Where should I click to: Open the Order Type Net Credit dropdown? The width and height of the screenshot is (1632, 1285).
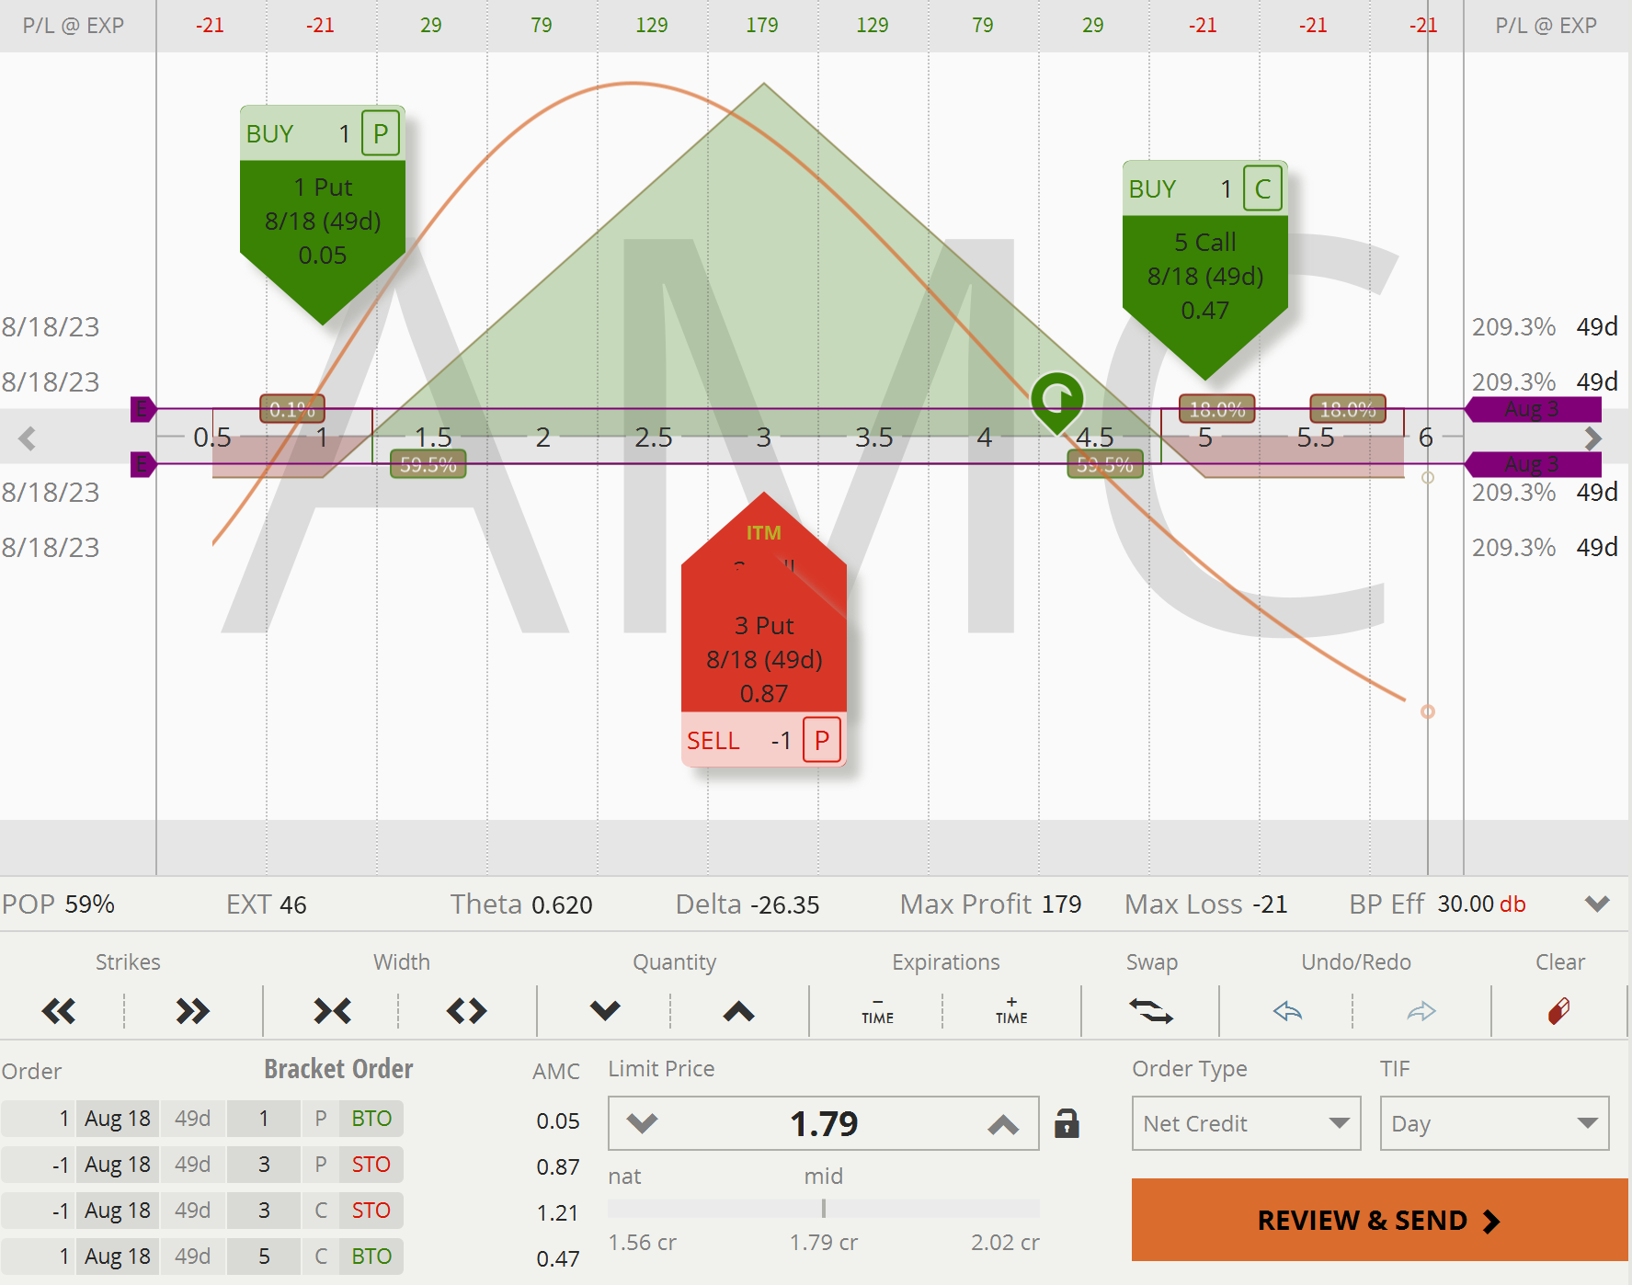click(x=1246, y=1123)
